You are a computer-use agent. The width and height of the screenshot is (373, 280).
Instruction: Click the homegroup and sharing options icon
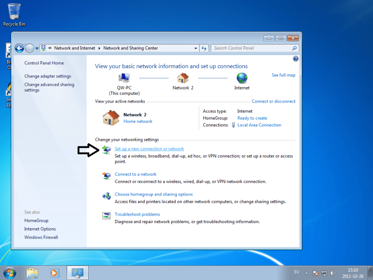click(x=106, y=196)
